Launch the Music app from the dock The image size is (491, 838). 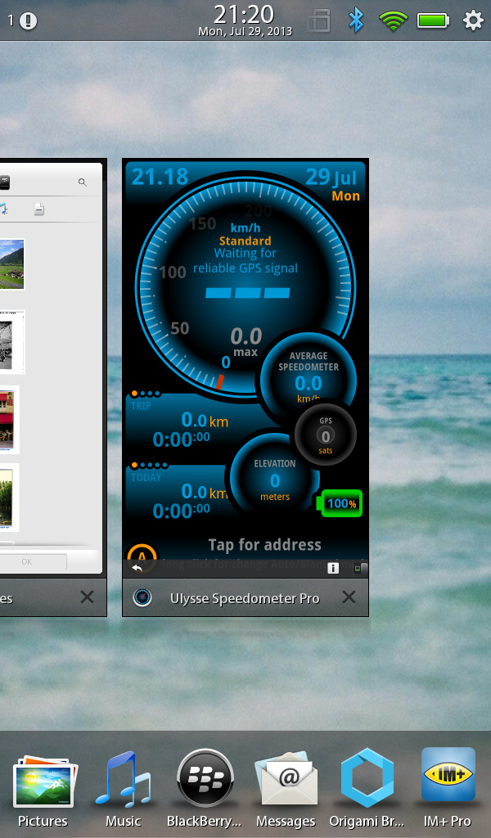pos(123,788)
